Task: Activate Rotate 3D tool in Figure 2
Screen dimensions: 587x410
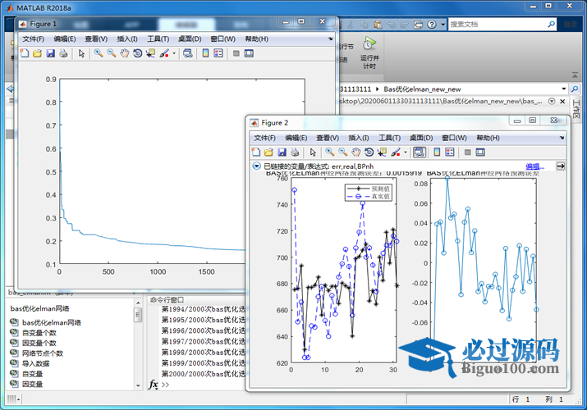Action: pyautogui.click(x=369, y=152)
